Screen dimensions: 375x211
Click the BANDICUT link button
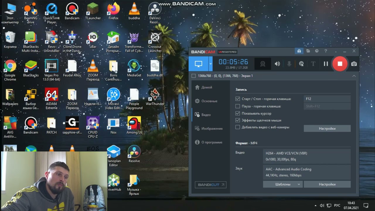[210, 185]
